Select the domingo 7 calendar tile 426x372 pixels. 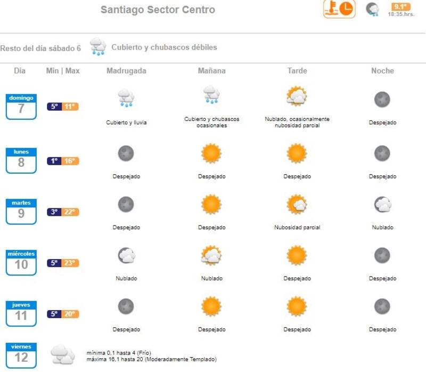coord(21,106)
